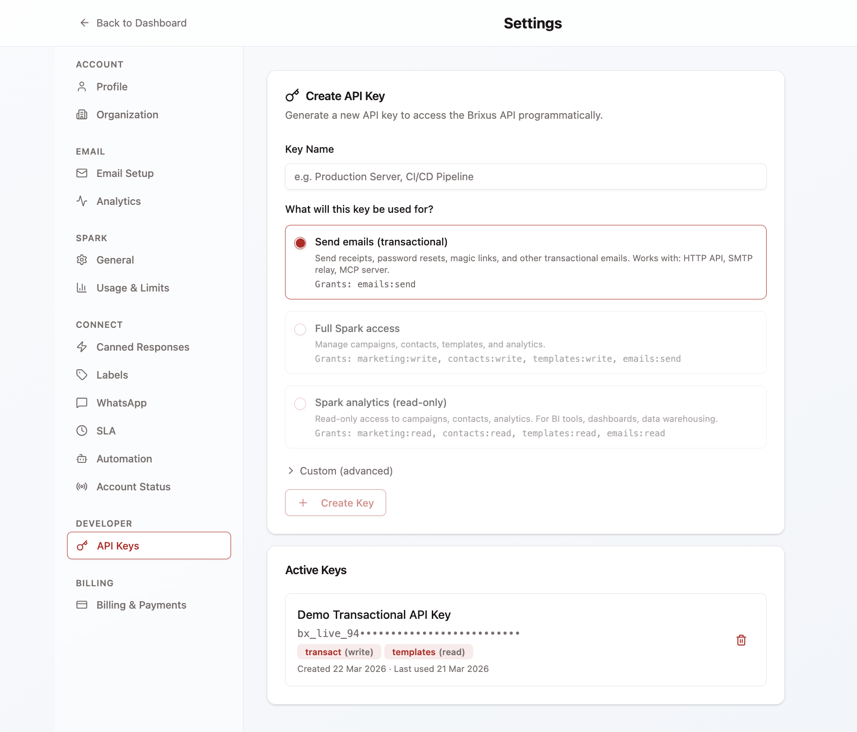Click key icon beside Create API Key heading
The width and height of the screenshot is (857, 732).
click(x=292, y=95)
